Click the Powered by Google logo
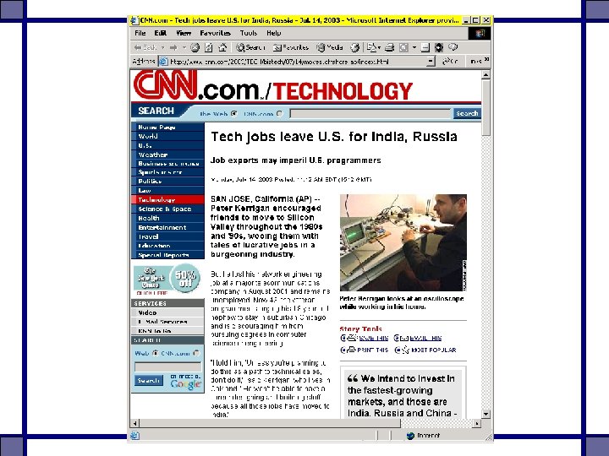609x456 pixels. (185, 382)
